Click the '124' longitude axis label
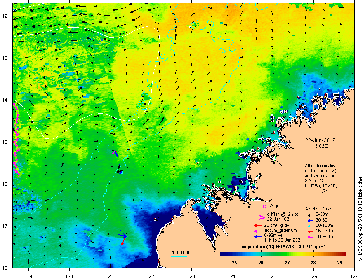 (232, 276)
